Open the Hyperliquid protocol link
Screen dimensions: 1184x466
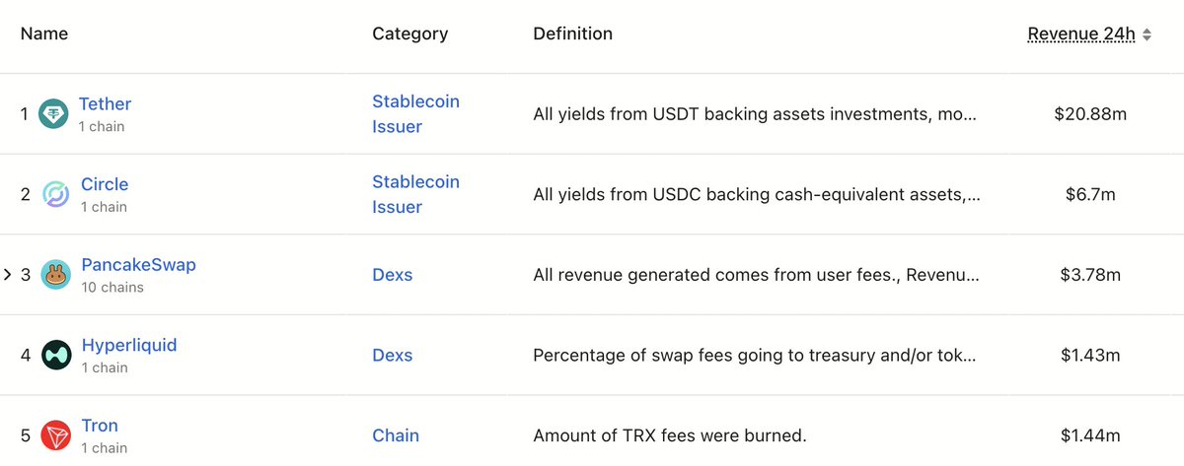[129, 345]
